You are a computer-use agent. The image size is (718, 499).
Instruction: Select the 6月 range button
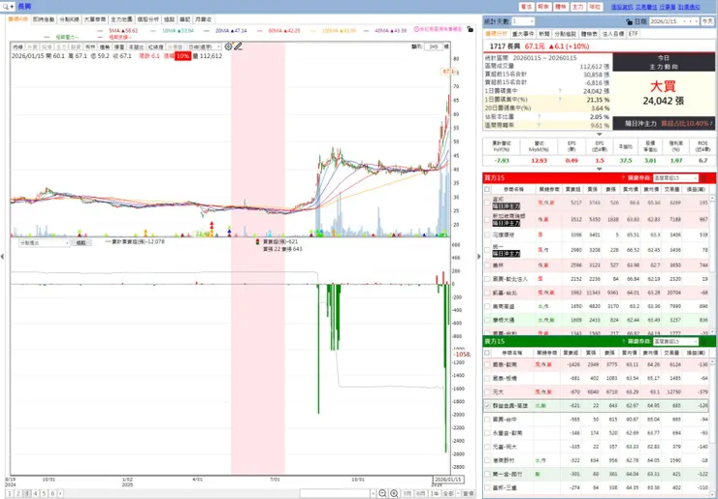(421, 493)
